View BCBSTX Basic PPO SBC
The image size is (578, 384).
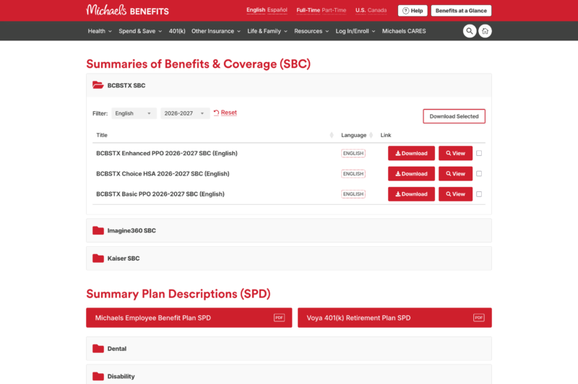click(x=455, y=194)
